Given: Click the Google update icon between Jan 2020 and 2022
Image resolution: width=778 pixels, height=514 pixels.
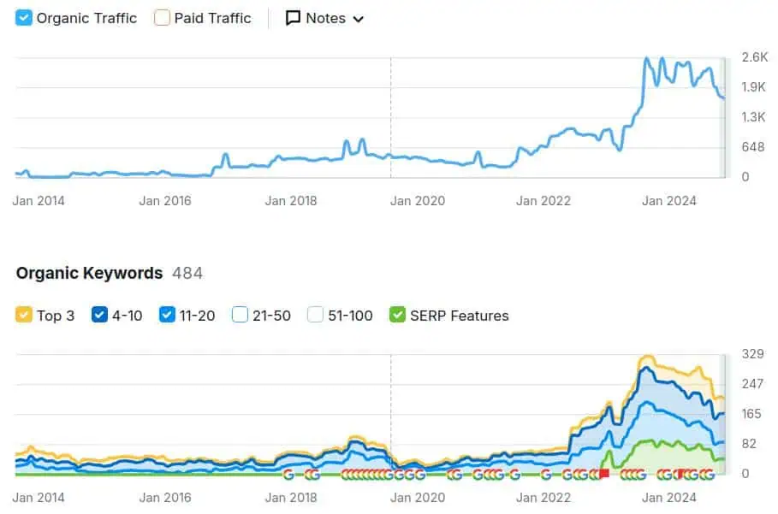Looking at the screenshot, I should pyautogui.click(x=514, y=475).
